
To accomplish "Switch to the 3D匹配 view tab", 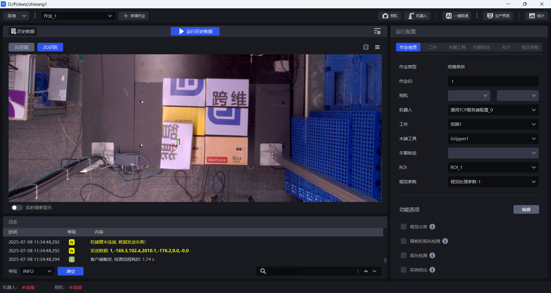I will 22,47.
